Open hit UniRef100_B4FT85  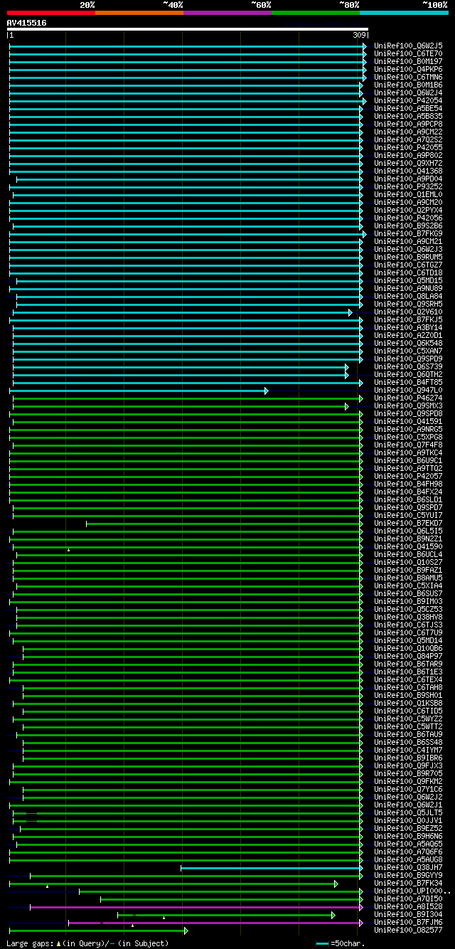(408, 382)
